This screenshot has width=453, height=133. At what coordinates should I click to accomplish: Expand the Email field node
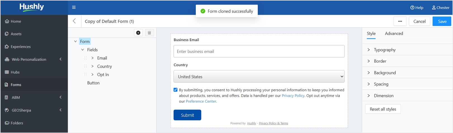point(92,58)
